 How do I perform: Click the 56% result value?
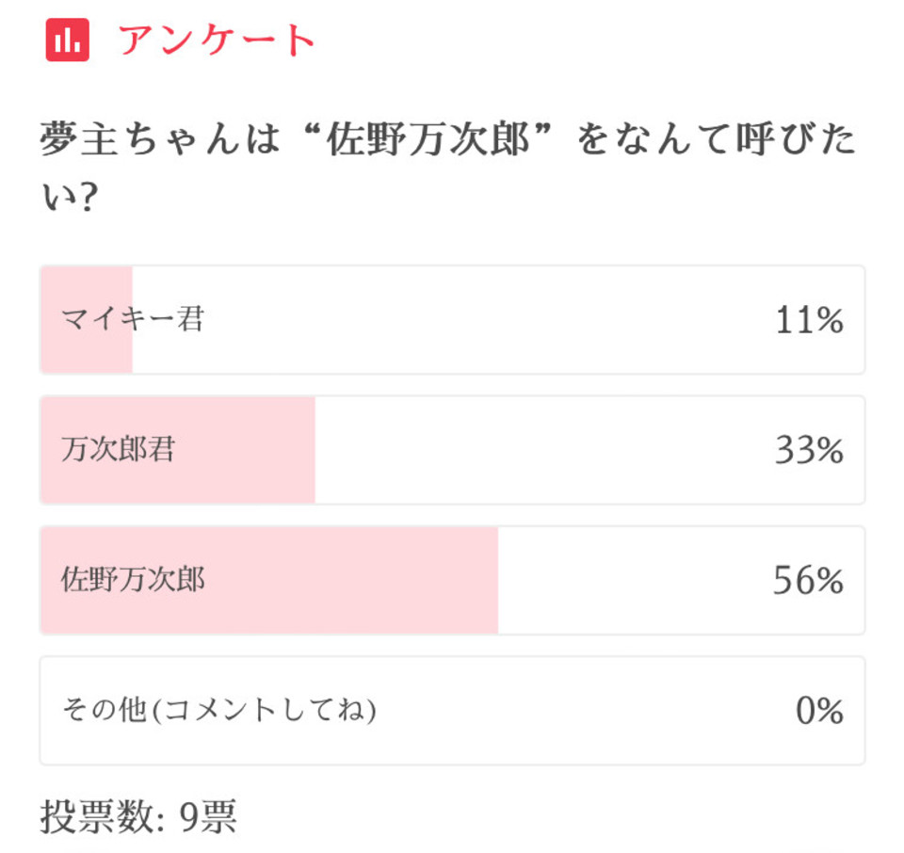807,581
